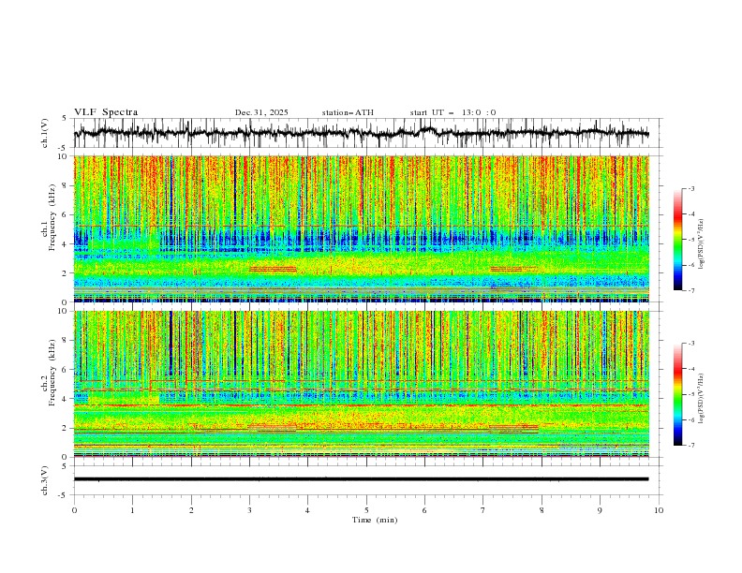Click the ch.1 "Frequency (kHz)" axis label
742x573 pixels.
pyautogui.click(x=52, y=218)
